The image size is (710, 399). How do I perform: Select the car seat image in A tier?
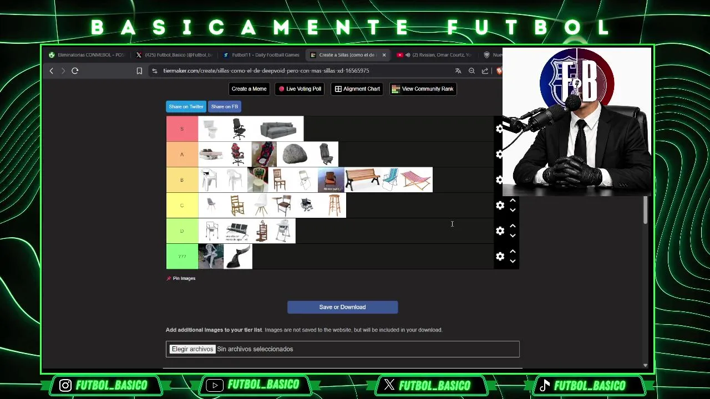[x=326, y=155]
